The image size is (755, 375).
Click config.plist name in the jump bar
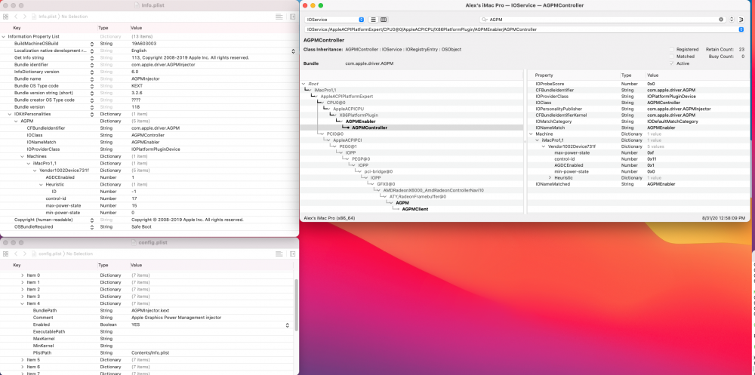[x=50, y=254]
